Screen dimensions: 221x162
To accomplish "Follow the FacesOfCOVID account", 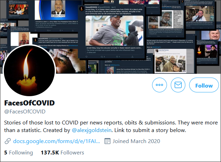I will coord(204,85).
